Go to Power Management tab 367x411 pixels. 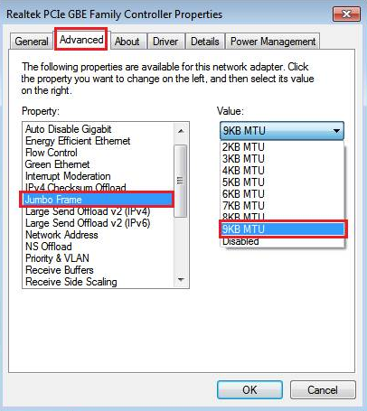pos(273,42)
